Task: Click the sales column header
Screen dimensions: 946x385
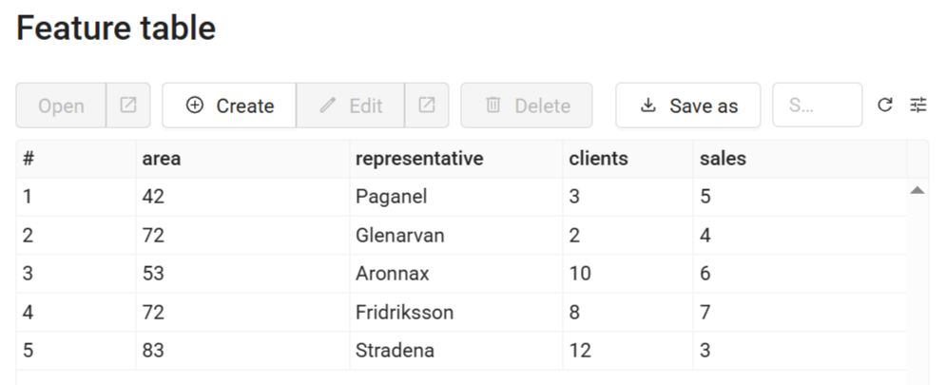Action: click(723, 159)
